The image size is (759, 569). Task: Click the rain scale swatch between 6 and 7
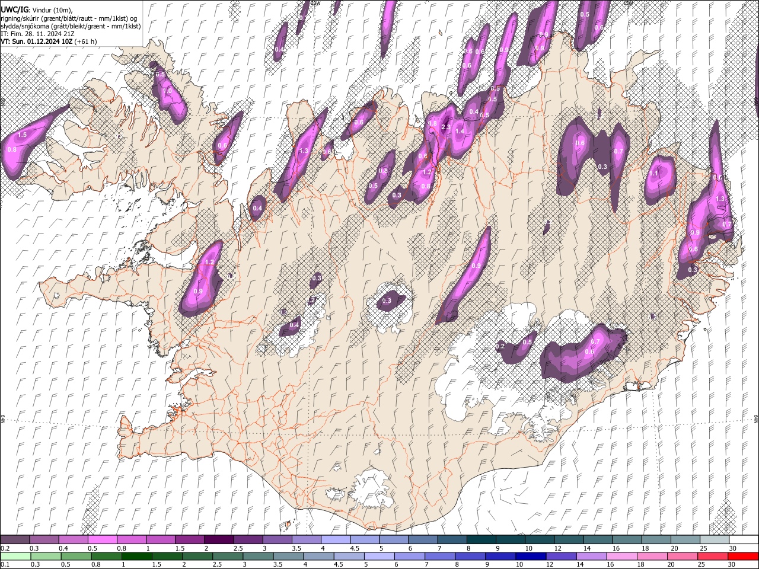click(x=410, y=556)
